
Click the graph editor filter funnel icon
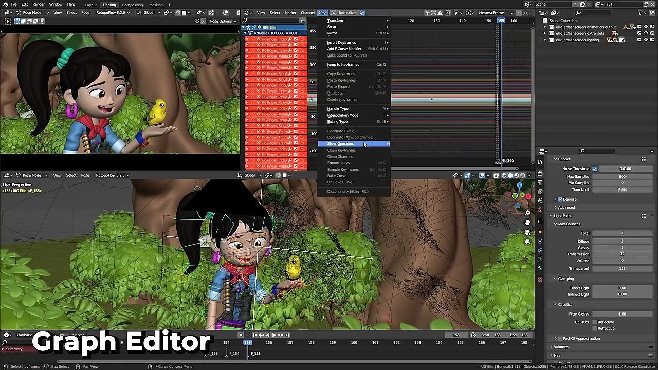pos(456,13)
